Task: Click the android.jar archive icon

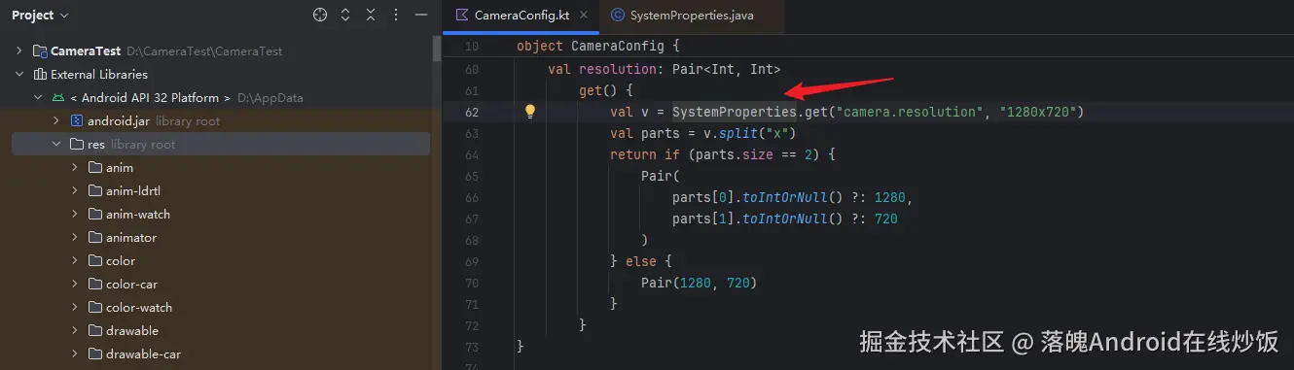Action: tap(77, 120)
